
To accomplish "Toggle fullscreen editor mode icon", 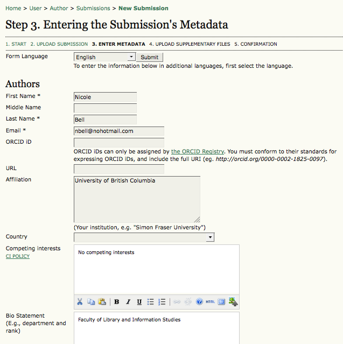I will pyautogui.click(x=221, y=302).
